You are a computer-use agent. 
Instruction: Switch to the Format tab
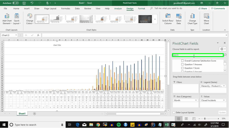(142, 9)
